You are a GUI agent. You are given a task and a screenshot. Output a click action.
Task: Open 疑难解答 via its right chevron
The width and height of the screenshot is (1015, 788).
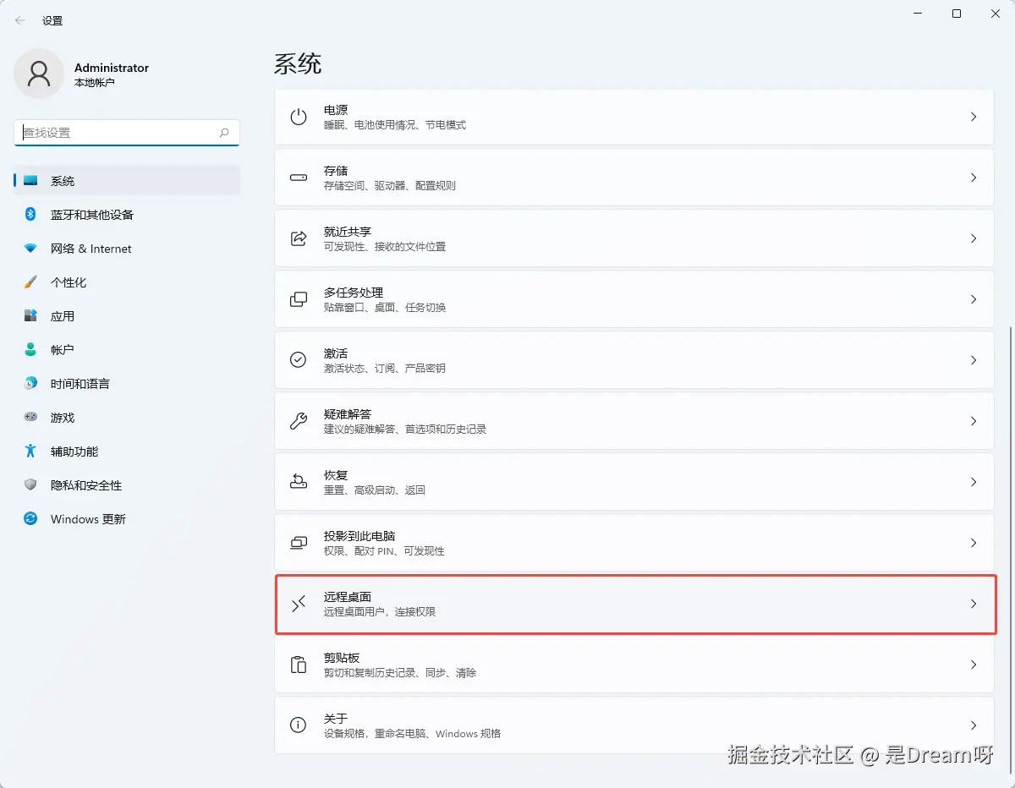pyautogui.click(x=974, y=421)
